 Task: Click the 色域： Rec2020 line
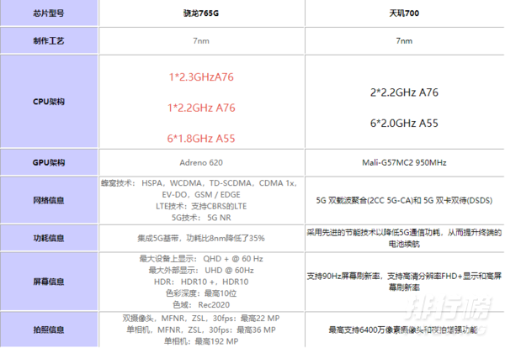(x=201, y=305)
